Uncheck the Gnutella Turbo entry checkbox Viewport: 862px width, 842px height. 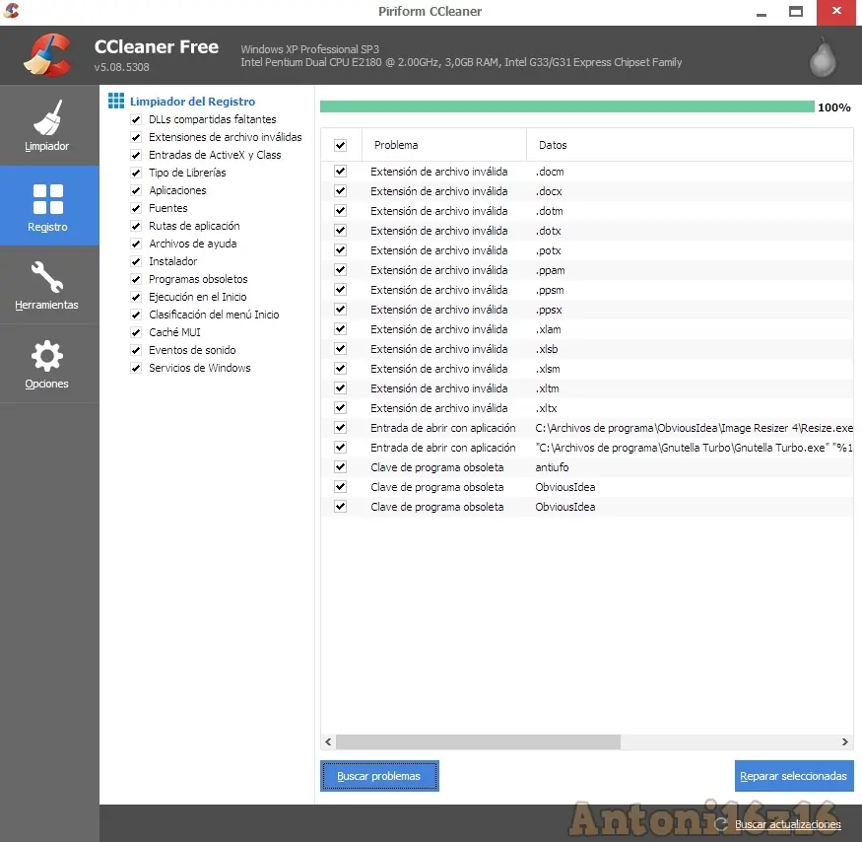[x=340, y=448]
